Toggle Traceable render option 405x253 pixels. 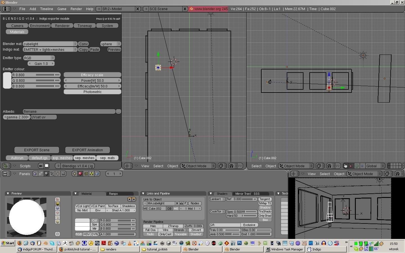181,234
